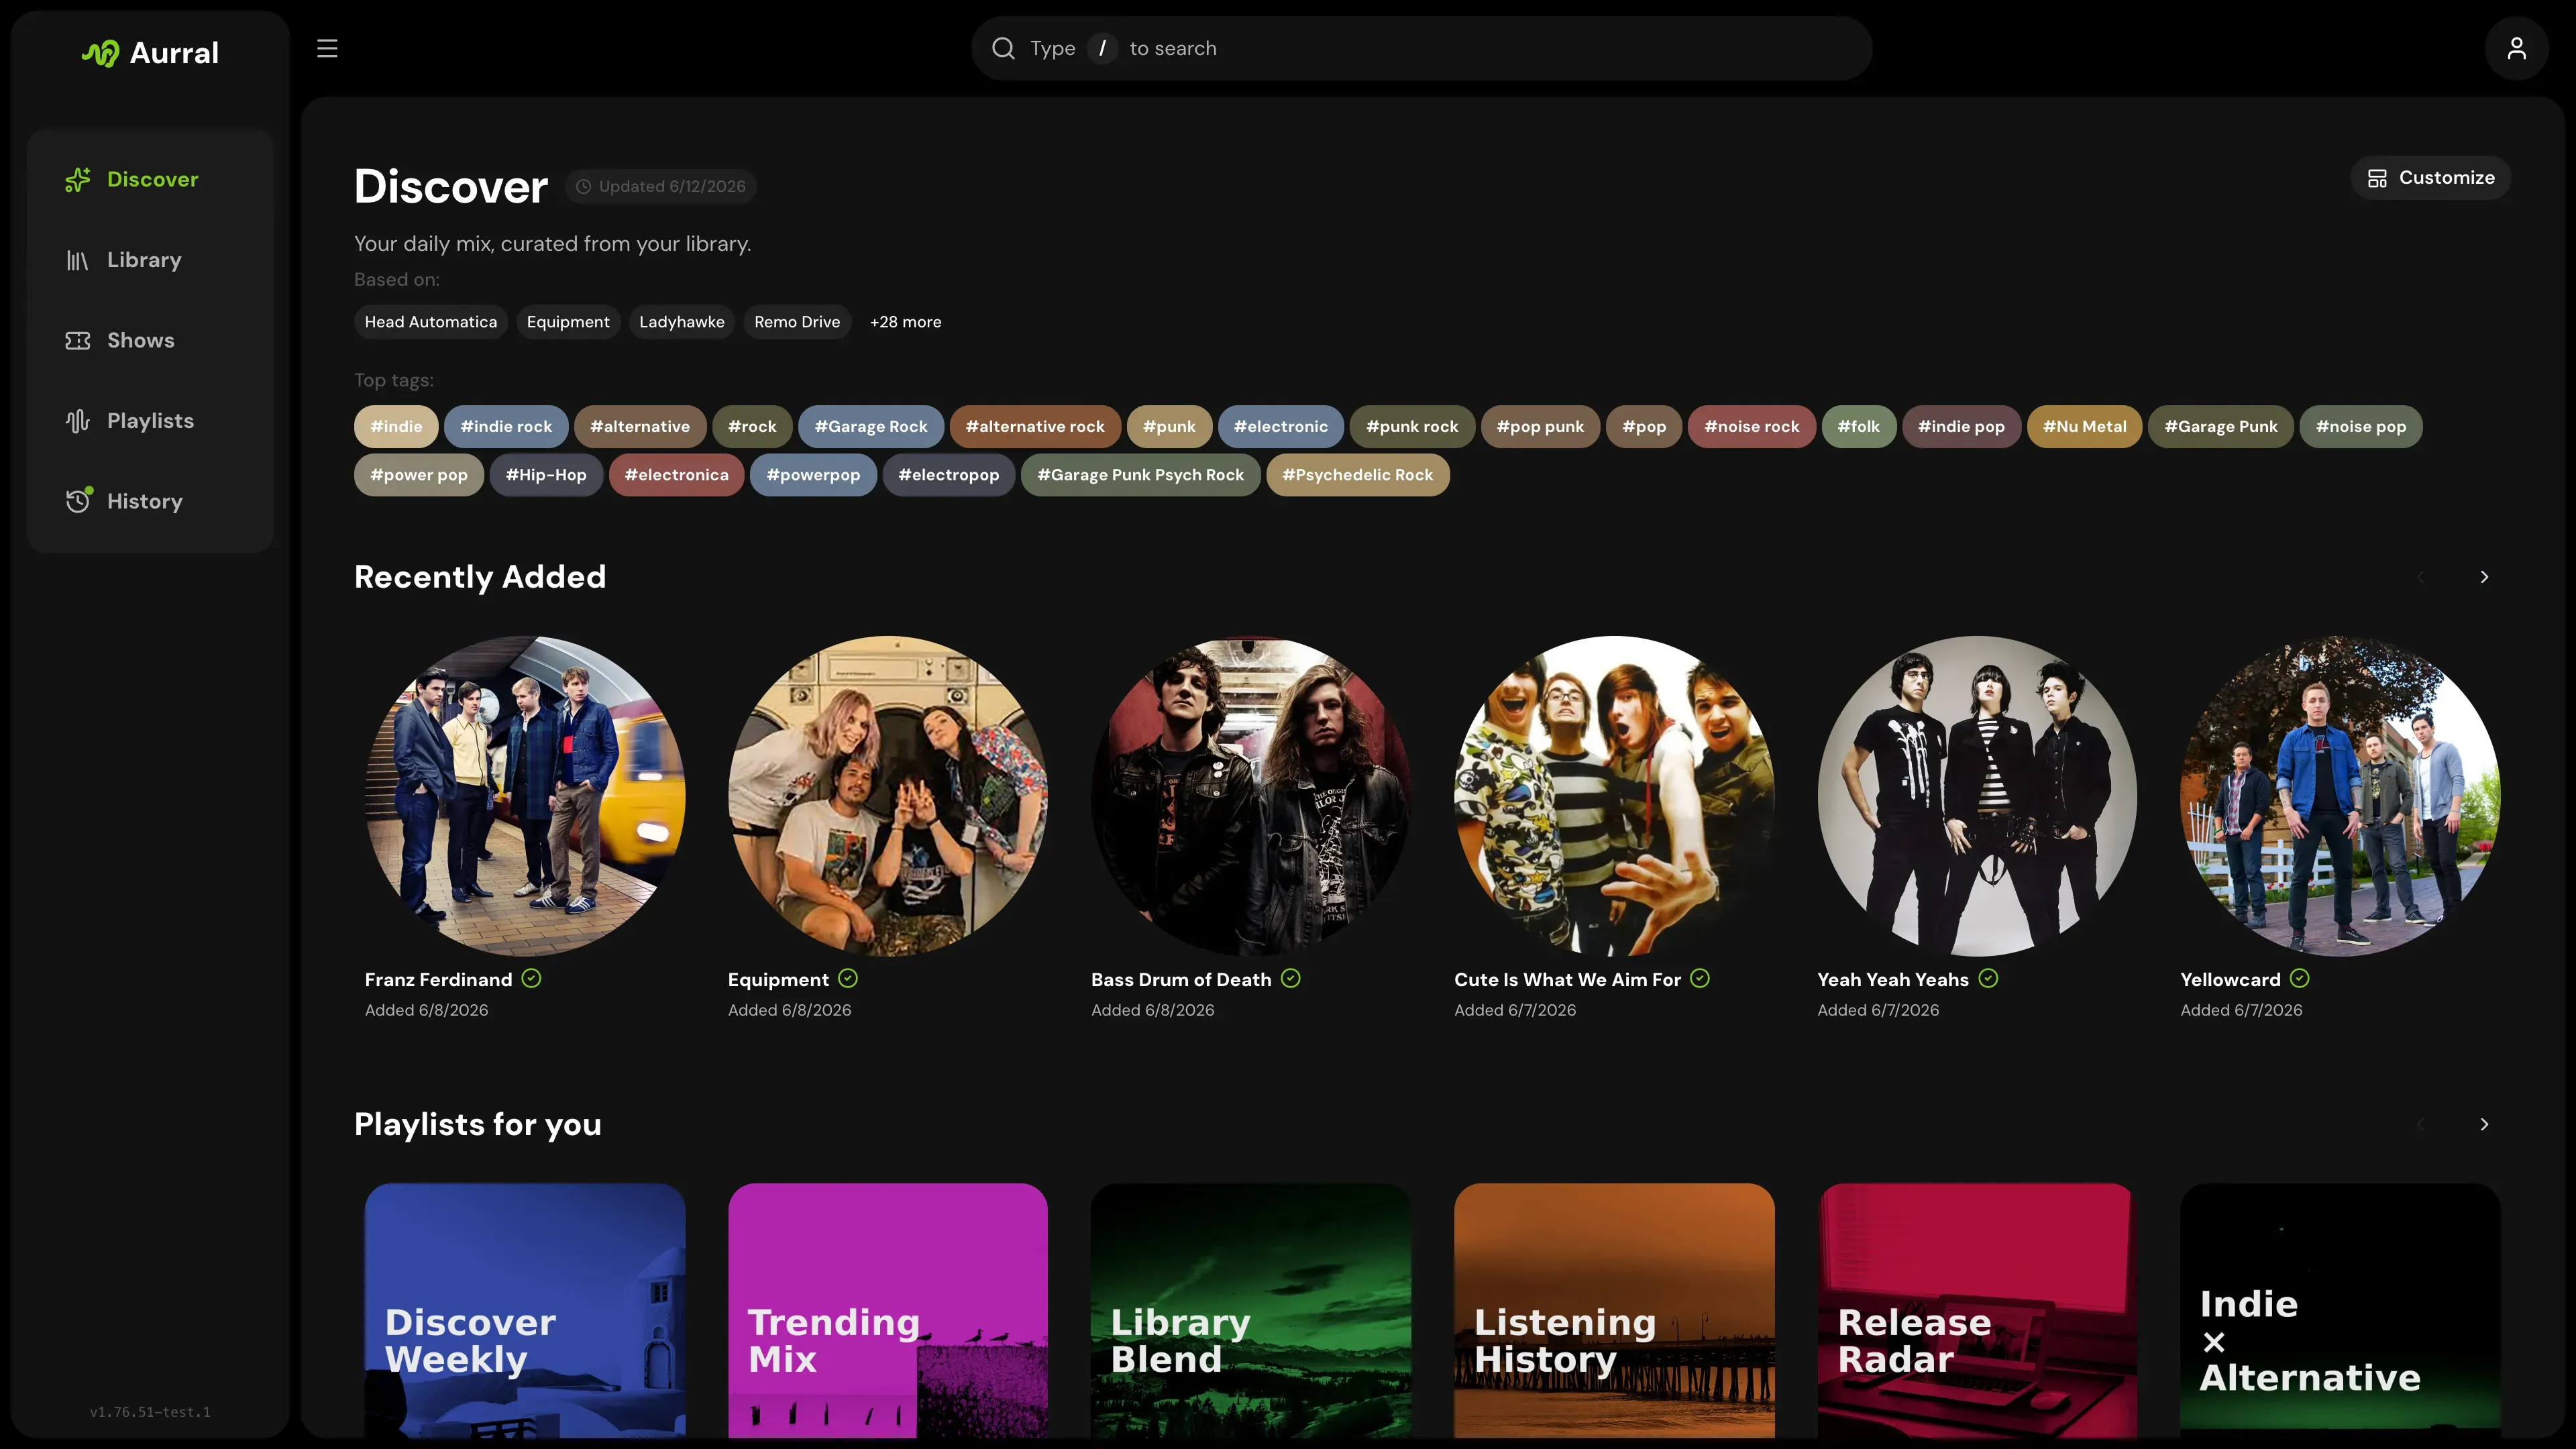Viewport: 2576px width, 1449px height.
Task: Click checkmark badge next to Yellowcard
Action: coord(2300,979)
